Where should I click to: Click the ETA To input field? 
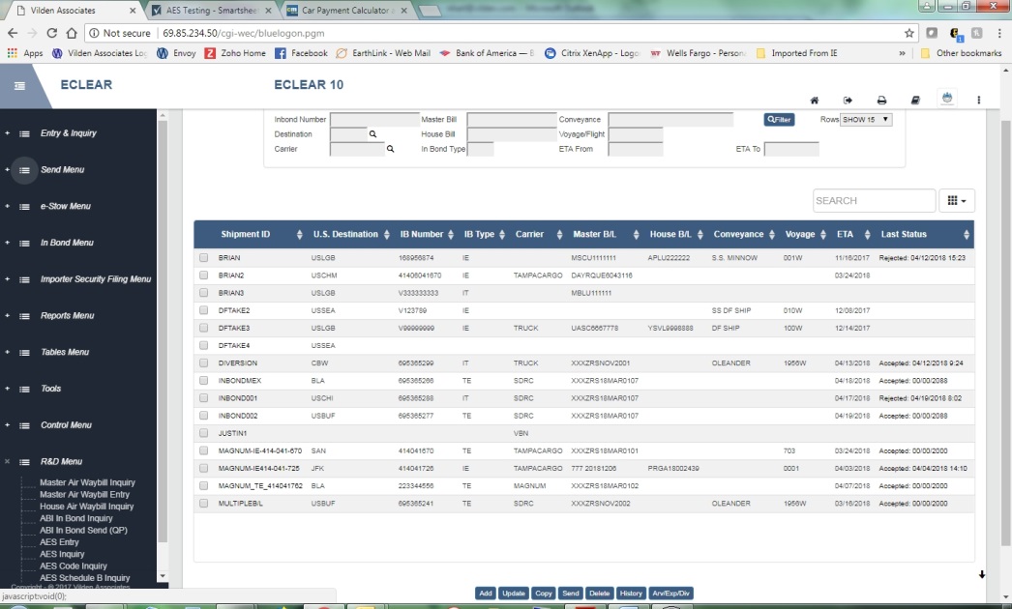(791, 149)
